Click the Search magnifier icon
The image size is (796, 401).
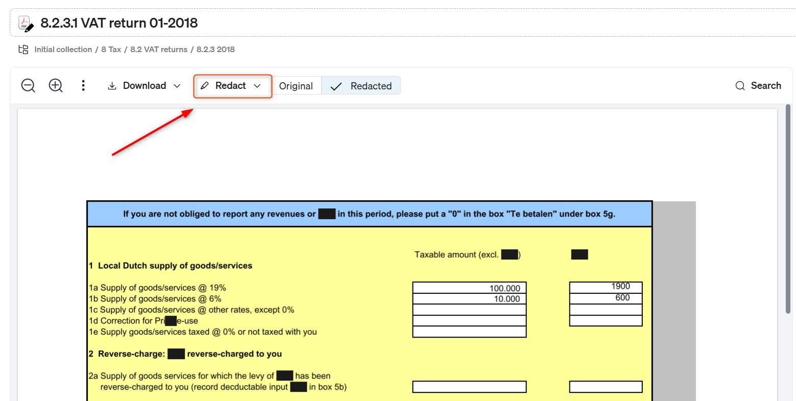pyautogui.click(x=740, y=86)
